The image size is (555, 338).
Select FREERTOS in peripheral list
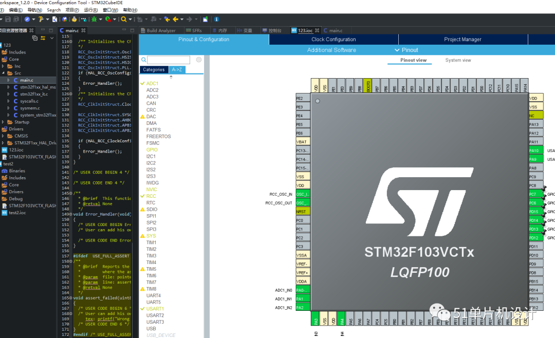tap(159, 136)
